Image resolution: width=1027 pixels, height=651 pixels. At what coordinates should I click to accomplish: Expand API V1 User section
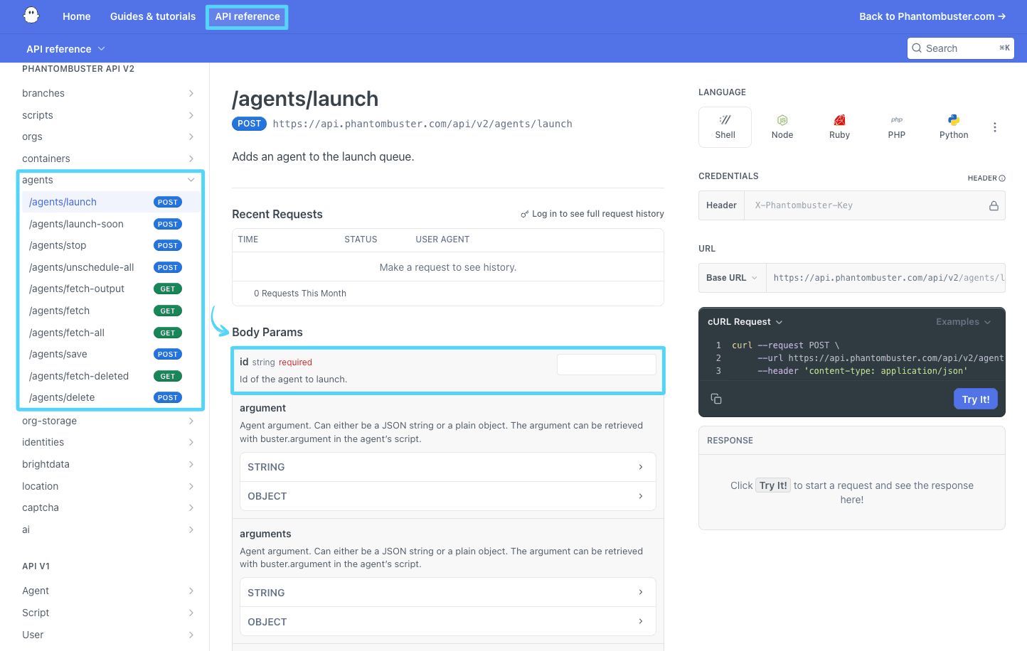tap(191, 635)
